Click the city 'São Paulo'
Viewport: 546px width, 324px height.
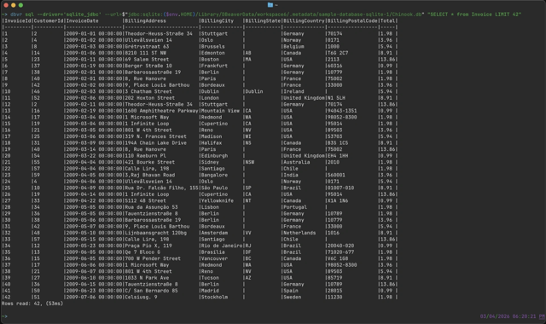click(x=214, y=188)
